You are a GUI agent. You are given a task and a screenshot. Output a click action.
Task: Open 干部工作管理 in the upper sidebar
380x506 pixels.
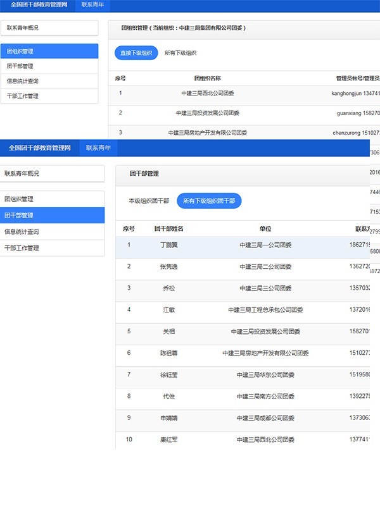[49, 96]
